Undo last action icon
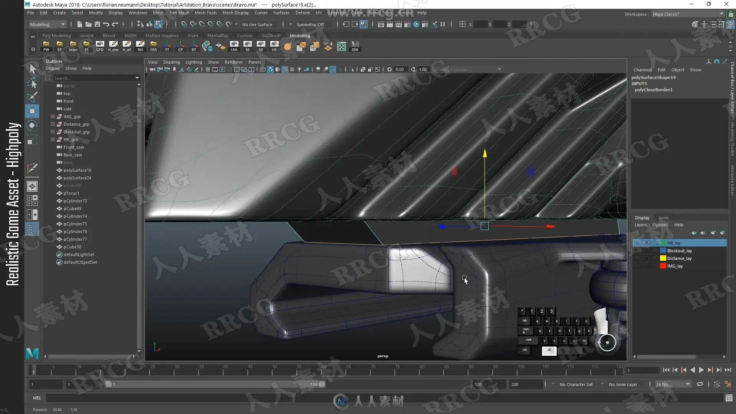 tap(106, 24)
